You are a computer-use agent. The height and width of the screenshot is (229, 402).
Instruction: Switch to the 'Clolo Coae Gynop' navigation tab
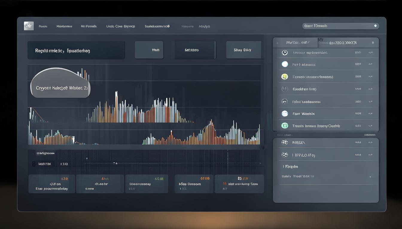click(x=121, y=26)
